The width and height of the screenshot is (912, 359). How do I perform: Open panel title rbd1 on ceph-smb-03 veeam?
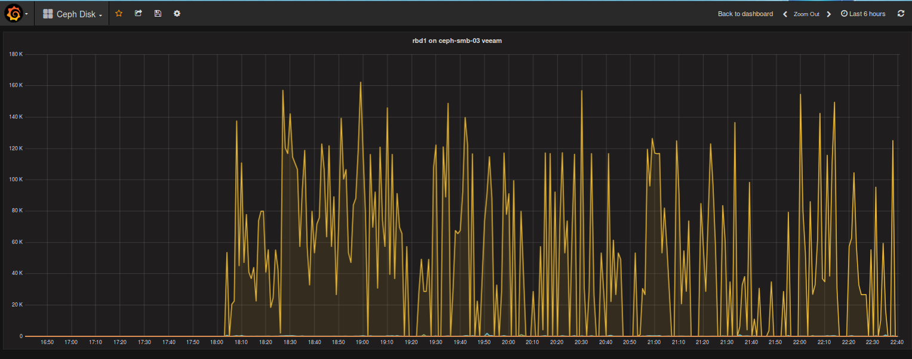(457, 41)
